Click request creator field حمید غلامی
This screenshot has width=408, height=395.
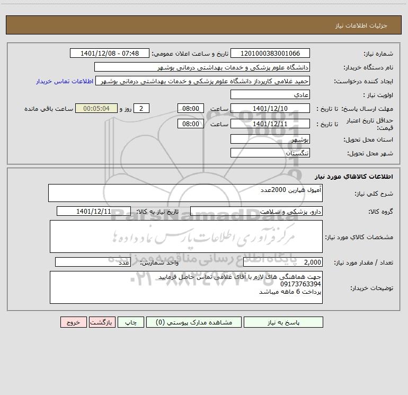[203, 81]
